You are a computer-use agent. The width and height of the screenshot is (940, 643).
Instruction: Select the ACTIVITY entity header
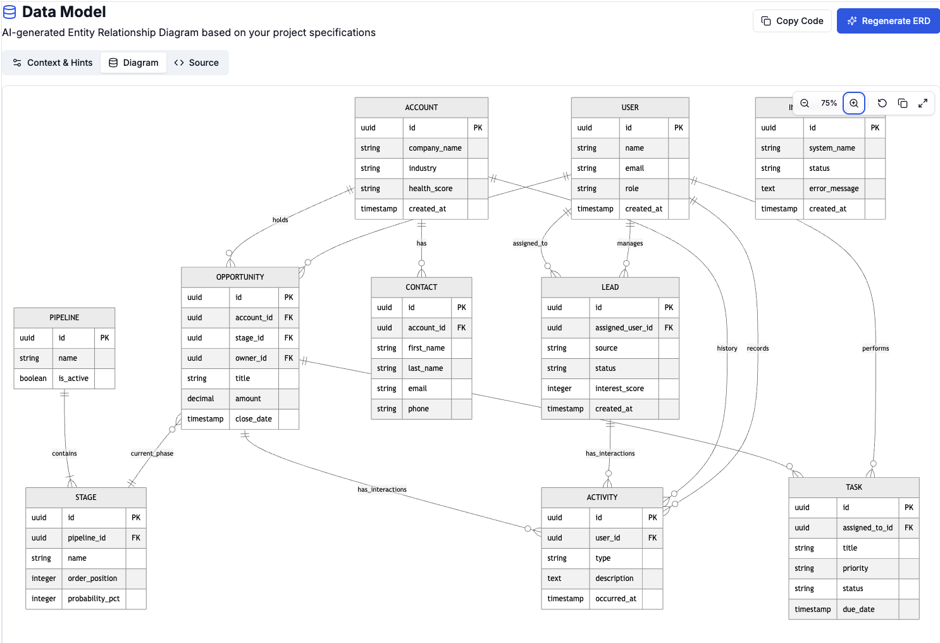click(x=602, y=497)
